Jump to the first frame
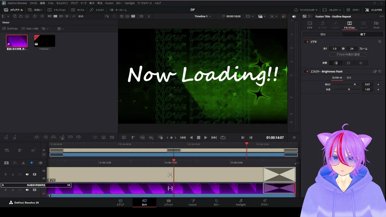This screenshot has height=217, width=386. [x=183, y=137]
